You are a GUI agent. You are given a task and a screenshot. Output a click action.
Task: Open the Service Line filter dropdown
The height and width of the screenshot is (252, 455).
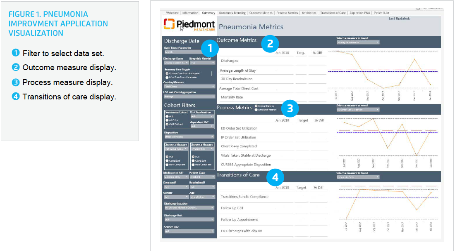click(189, 230)
